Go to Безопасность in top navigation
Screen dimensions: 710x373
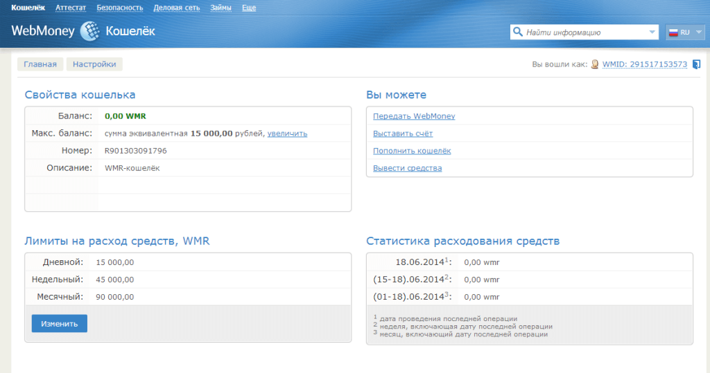[119, 8]
